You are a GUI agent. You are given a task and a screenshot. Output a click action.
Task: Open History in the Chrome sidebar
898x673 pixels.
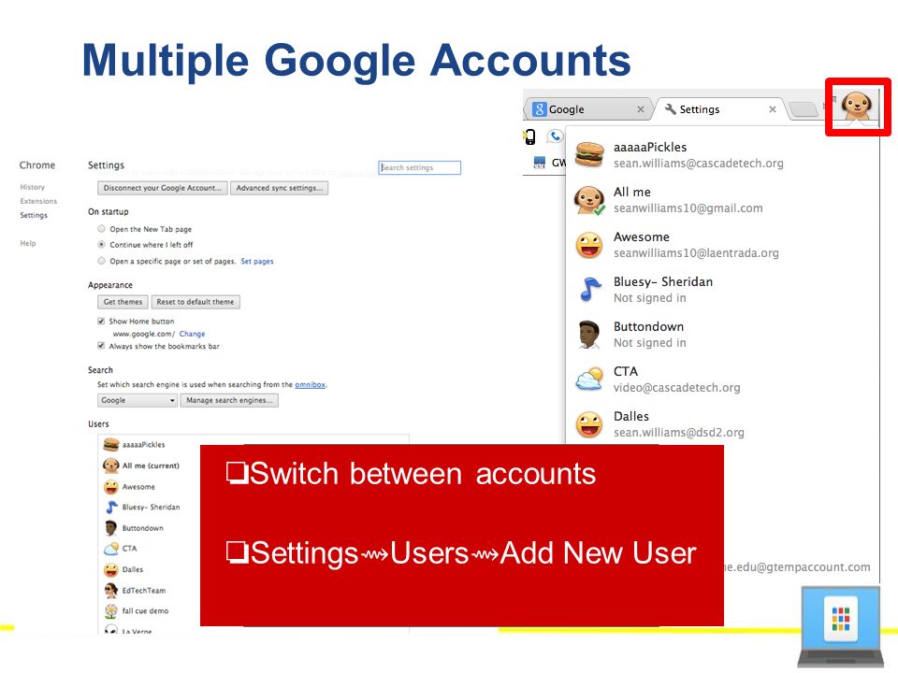32,187
